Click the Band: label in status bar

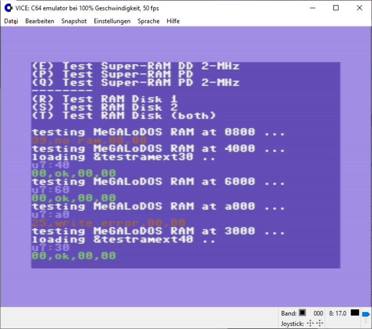click(x=289, y=313)
